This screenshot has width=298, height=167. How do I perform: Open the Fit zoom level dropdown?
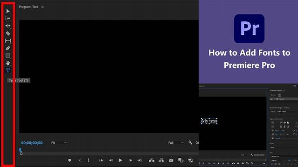59,142
